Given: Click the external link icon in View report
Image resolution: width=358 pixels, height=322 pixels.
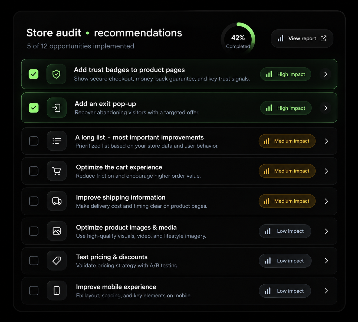Looking at the screenshot, I should click(323, 38).
